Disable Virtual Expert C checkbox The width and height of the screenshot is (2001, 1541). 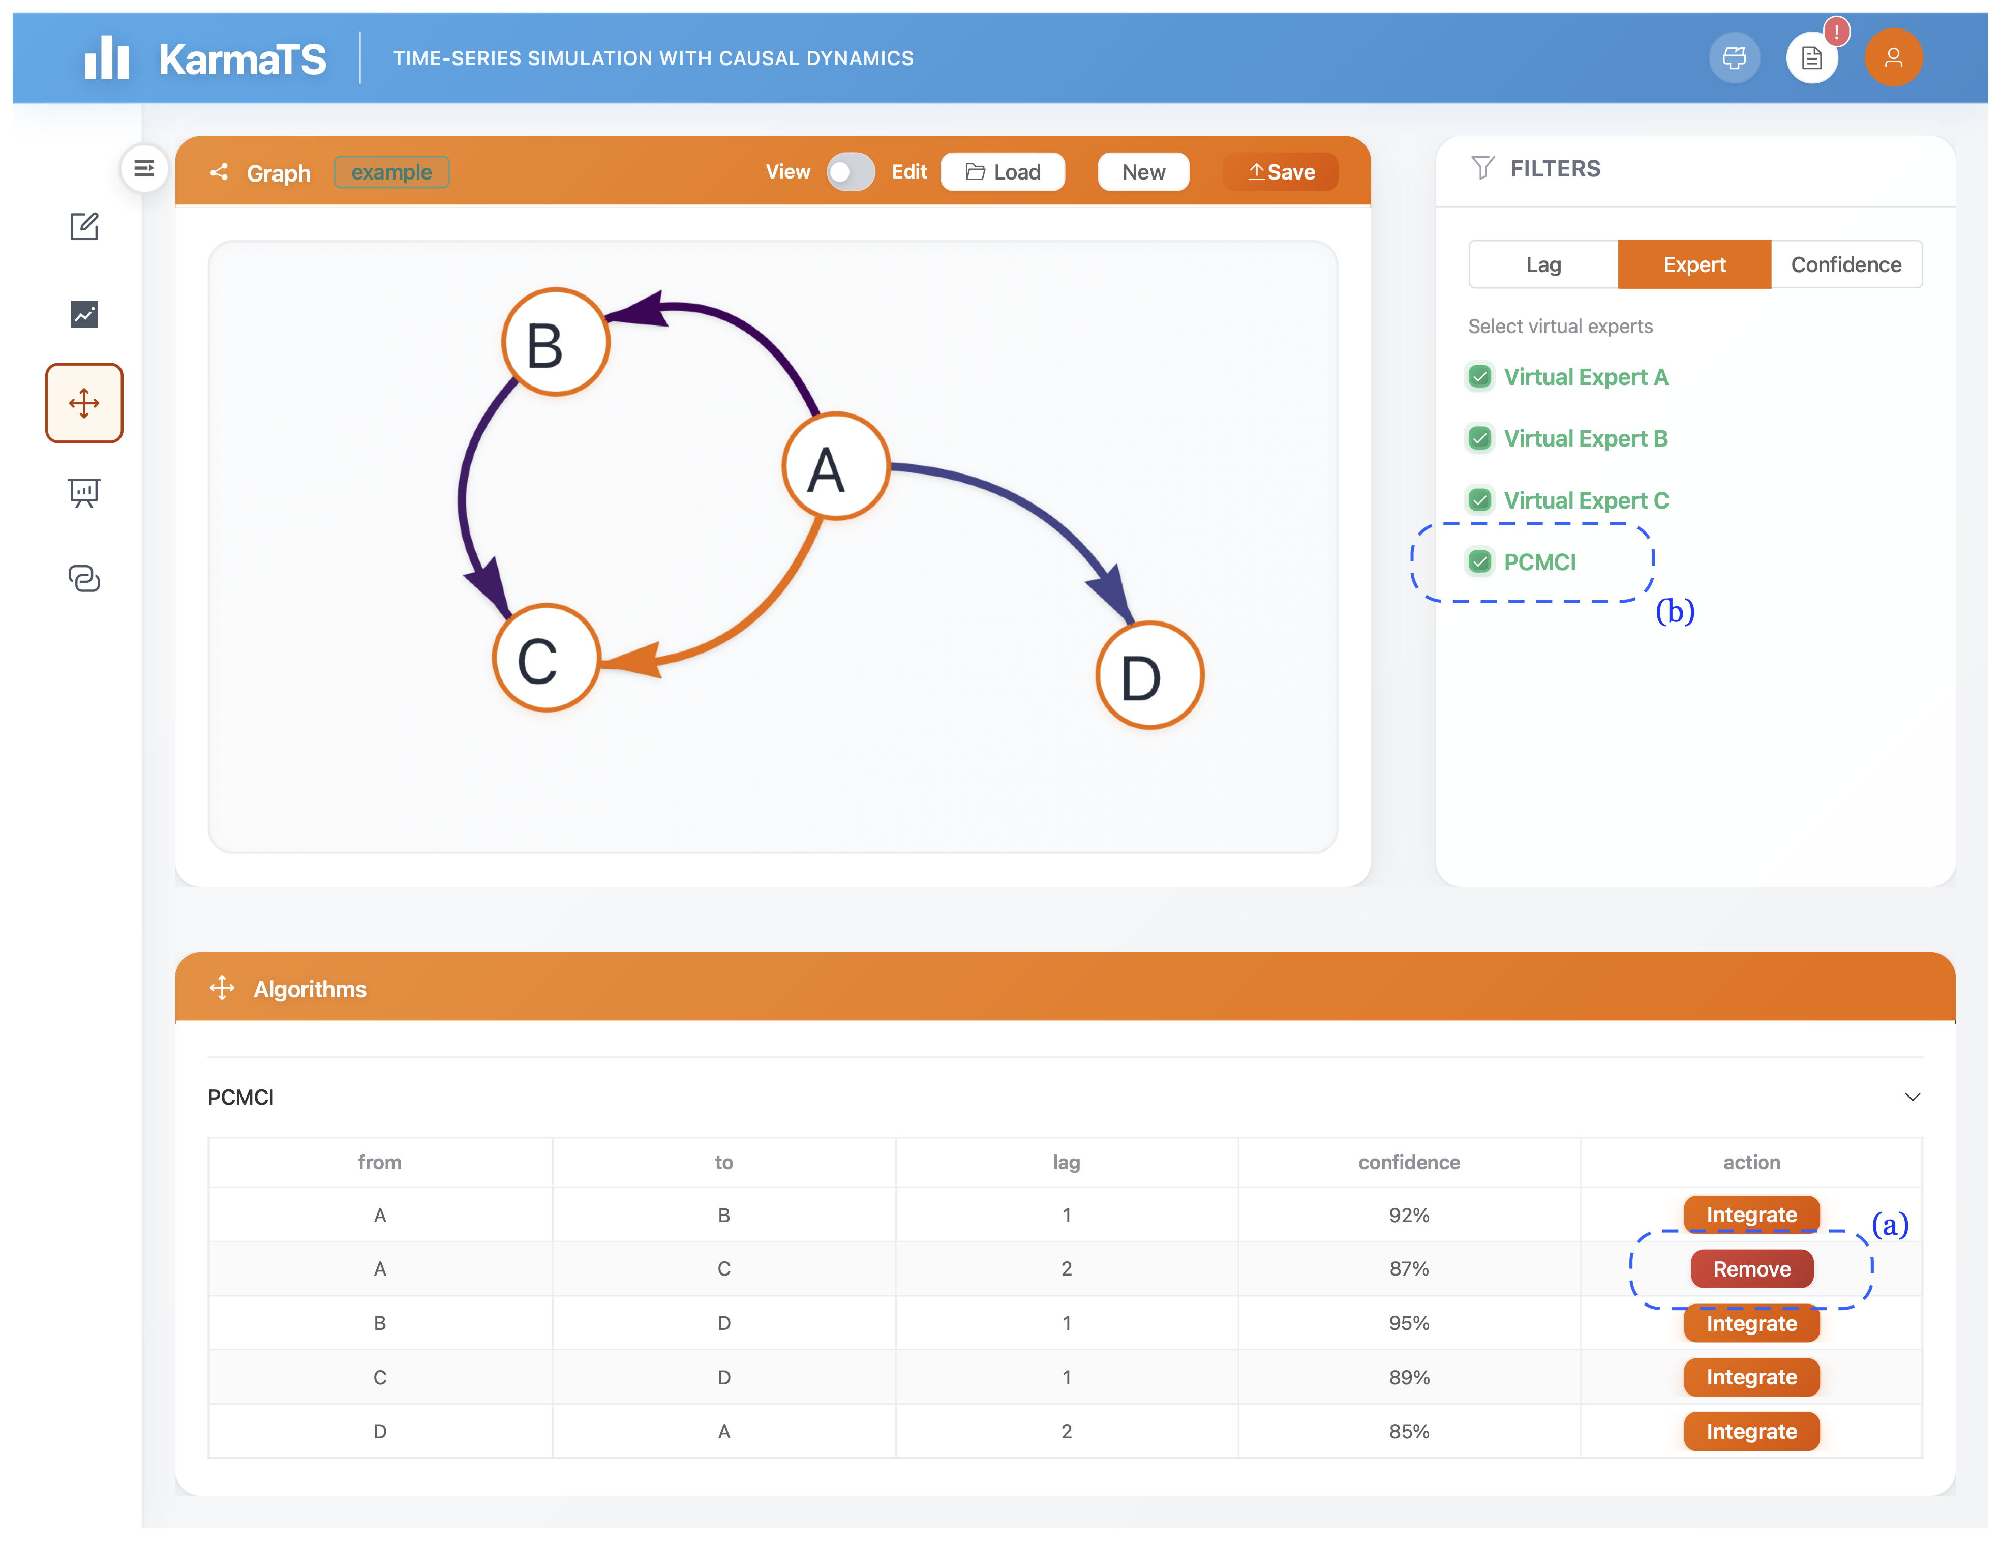coord(1479,500)
